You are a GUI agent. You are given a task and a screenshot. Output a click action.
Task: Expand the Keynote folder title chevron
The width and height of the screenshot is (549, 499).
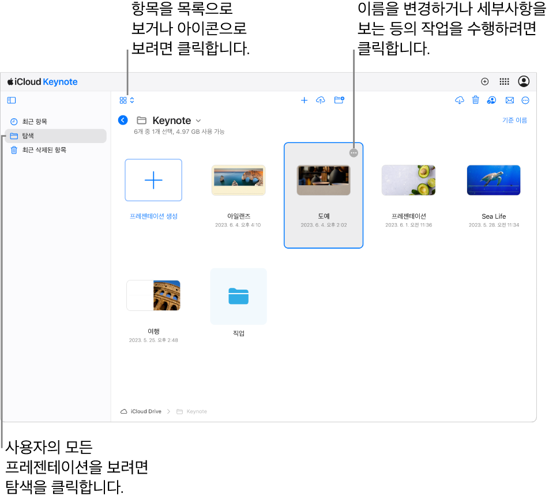[x=198, y=121]
